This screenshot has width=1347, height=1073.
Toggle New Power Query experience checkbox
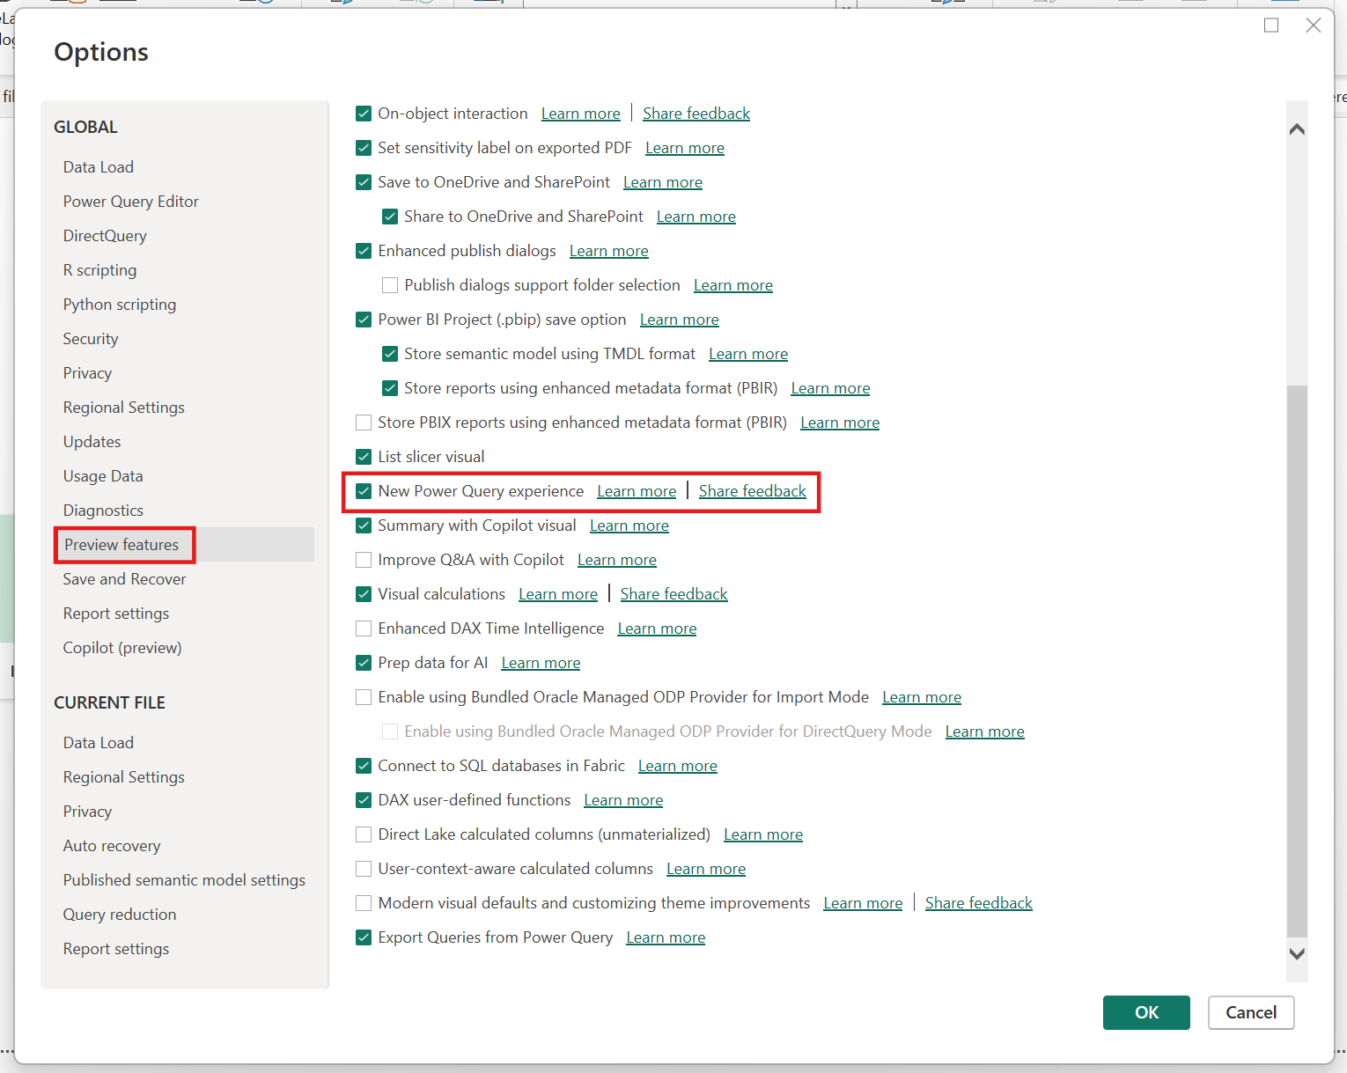(x=364, y=491)
